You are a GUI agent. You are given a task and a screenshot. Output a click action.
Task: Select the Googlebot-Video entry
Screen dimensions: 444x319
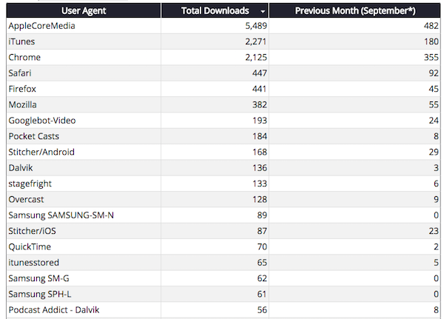[42, 120]
